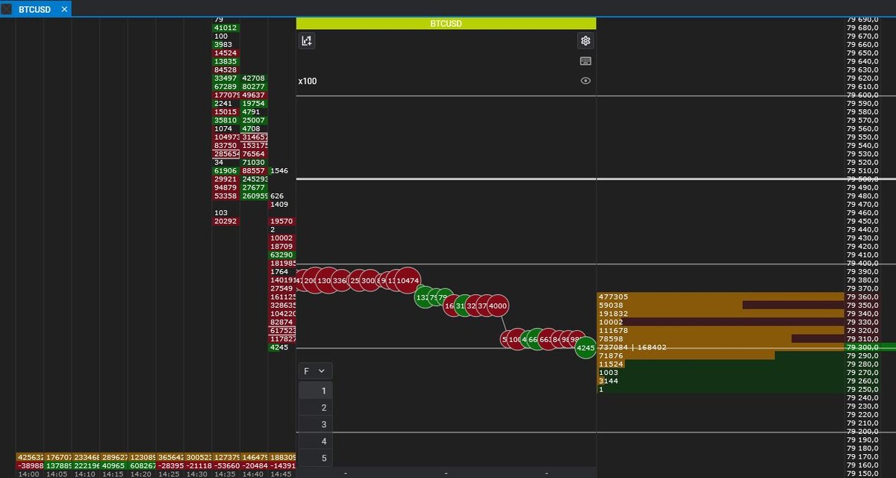Click the add chart indicator icon
The width and height of the screenshot is (896, 478).
tap(306, 41)
